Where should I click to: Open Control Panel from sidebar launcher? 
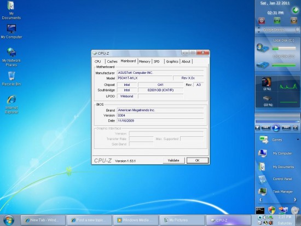click(x=275, y=179)
